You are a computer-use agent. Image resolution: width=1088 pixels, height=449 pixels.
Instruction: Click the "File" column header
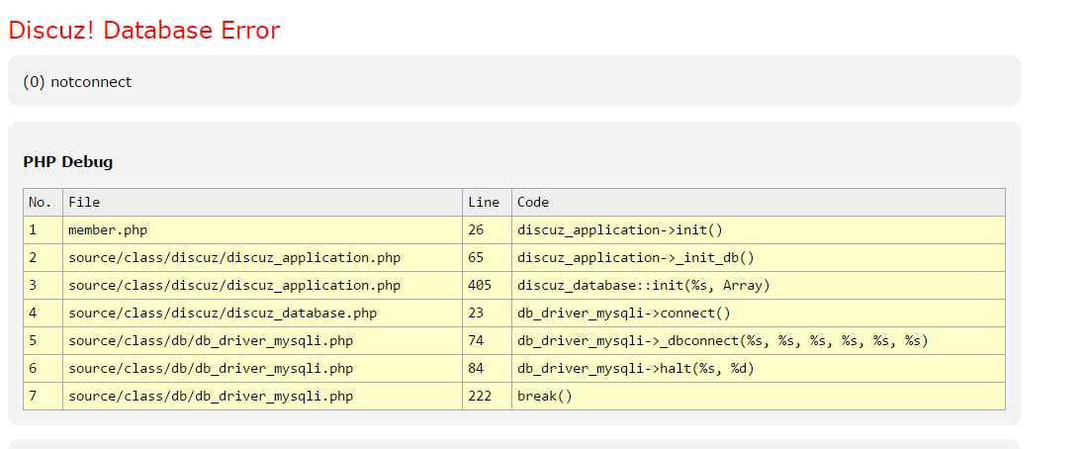[x=84, y=203]
